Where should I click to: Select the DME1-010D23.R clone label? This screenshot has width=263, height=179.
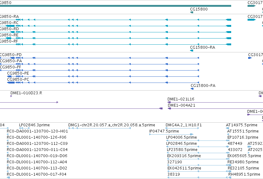26,93
